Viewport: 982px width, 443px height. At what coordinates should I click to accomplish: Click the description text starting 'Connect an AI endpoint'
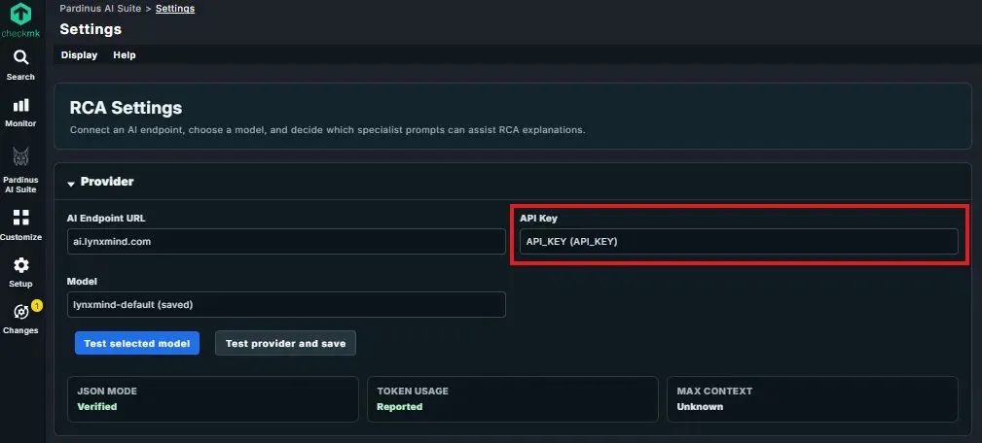(328, 130)
